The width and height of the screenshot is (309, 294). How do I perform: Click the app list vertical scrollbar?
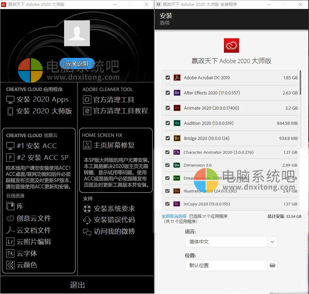pos(300,83)
